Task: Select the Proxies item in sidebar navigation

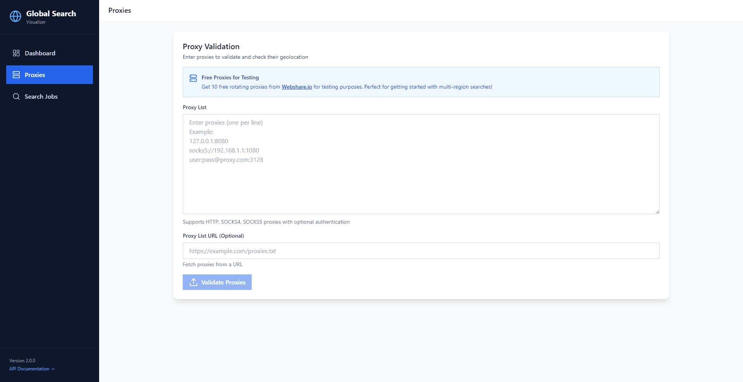Action: point(35,75)
